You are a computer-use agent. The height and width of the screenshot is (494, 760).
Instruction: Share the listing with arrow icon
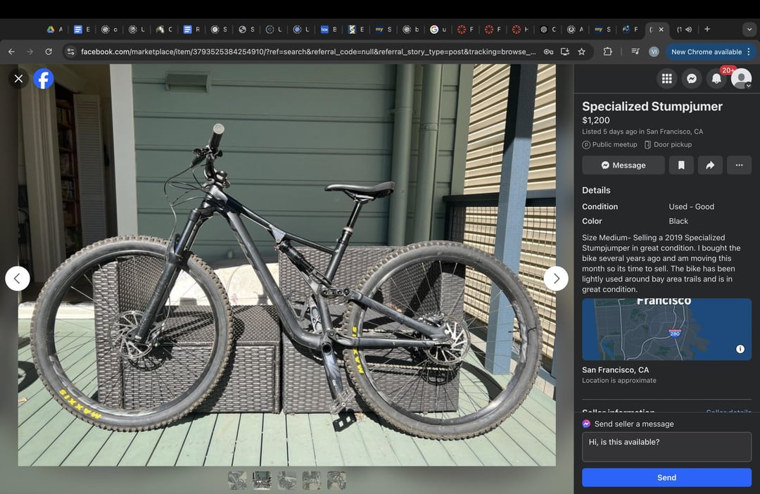[x=710, y=165]
